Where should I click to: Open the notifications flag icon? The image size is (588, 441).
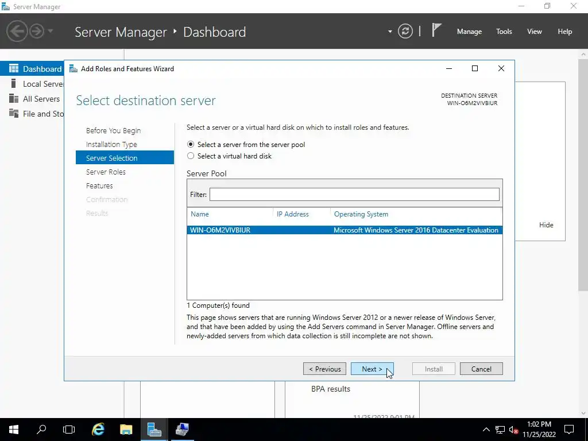(436, 30)
